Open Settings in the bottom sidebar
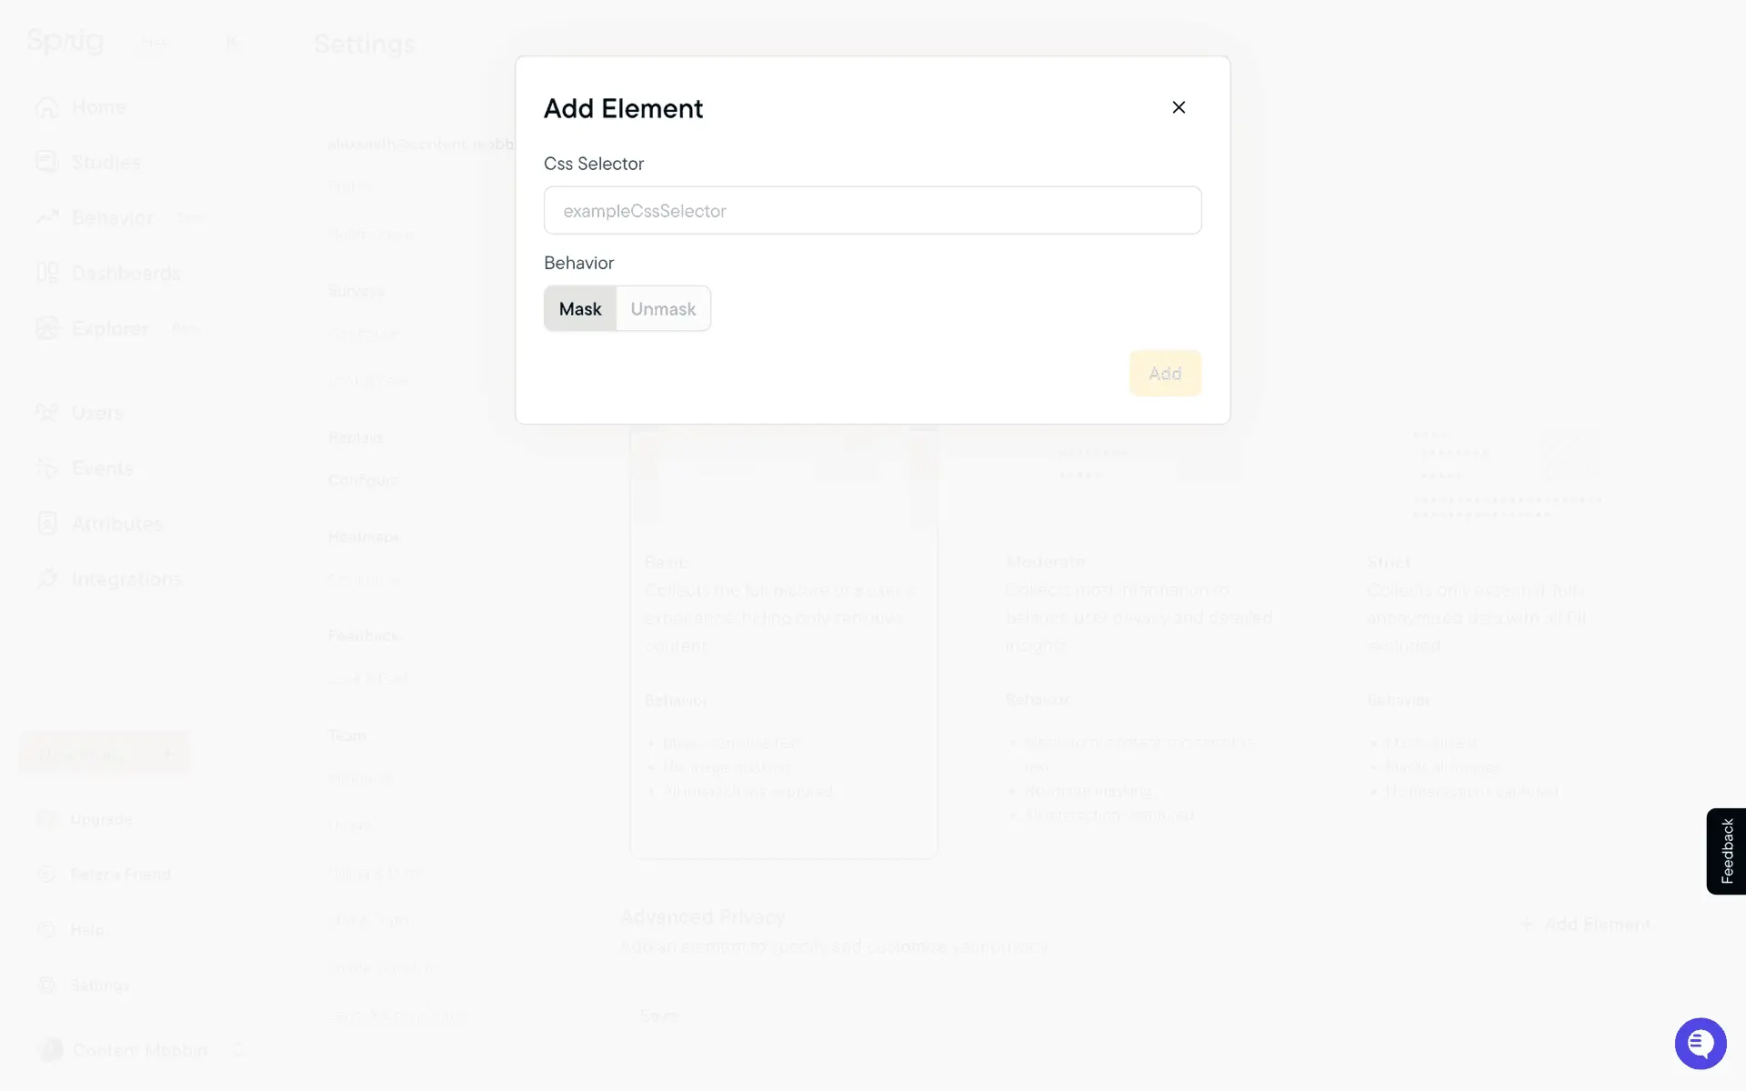Image resolution: width=1746 pixels, height=1091 pixels. point(100,985)
